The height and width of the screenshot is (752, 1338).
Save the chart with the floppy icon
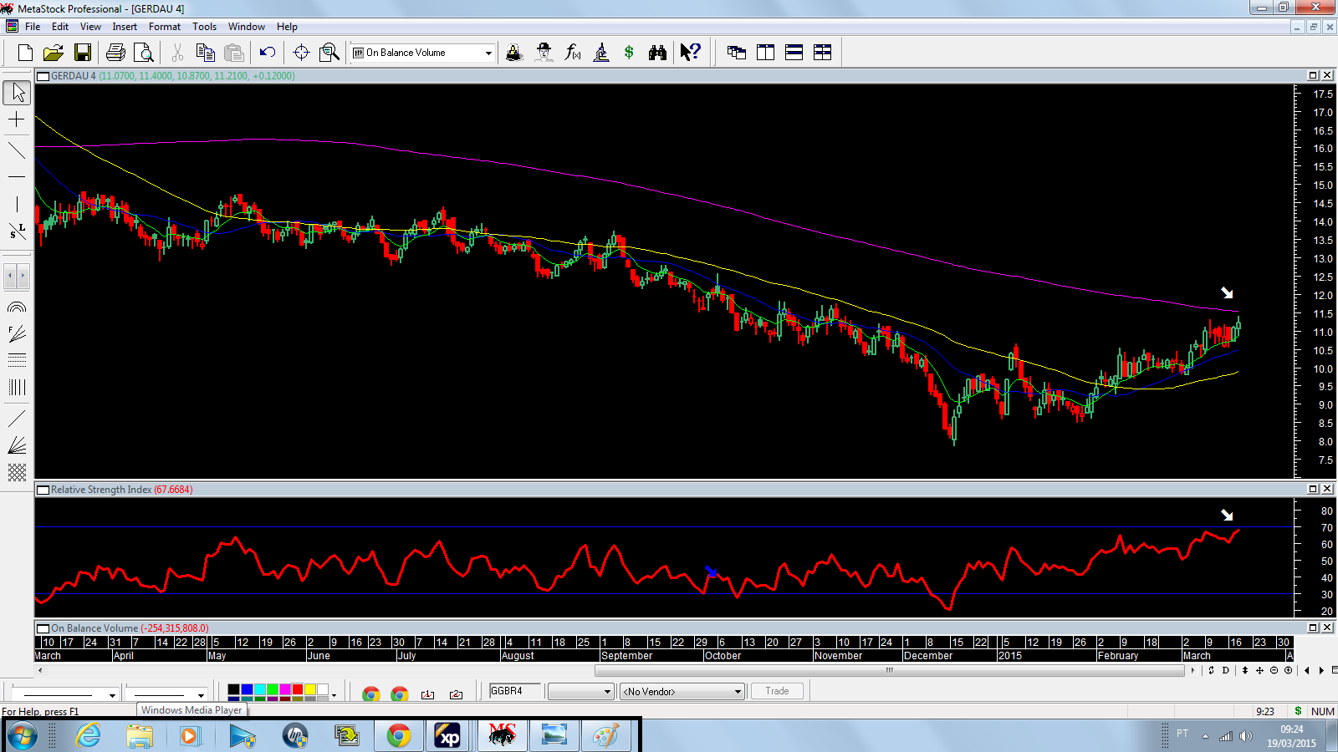(82, 53)
